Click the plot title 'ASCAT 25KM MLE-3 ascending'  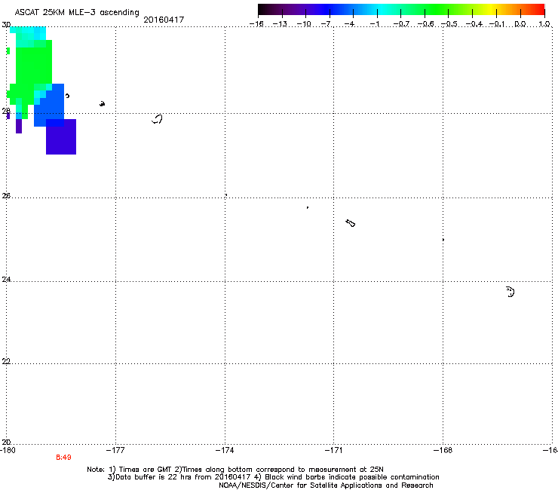pyautogui.click(x=77, y=12)
